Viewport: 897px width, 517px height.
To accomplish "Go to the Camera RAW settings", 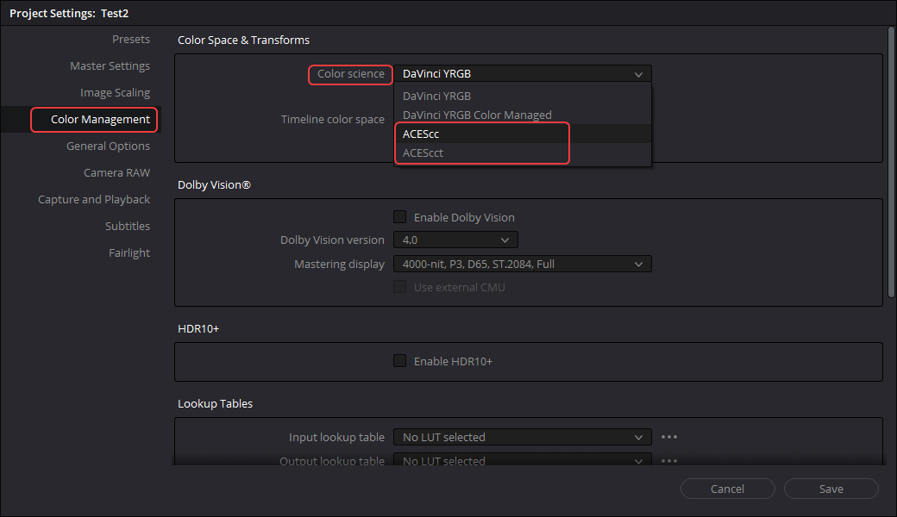I will click(x=116, y=172).
